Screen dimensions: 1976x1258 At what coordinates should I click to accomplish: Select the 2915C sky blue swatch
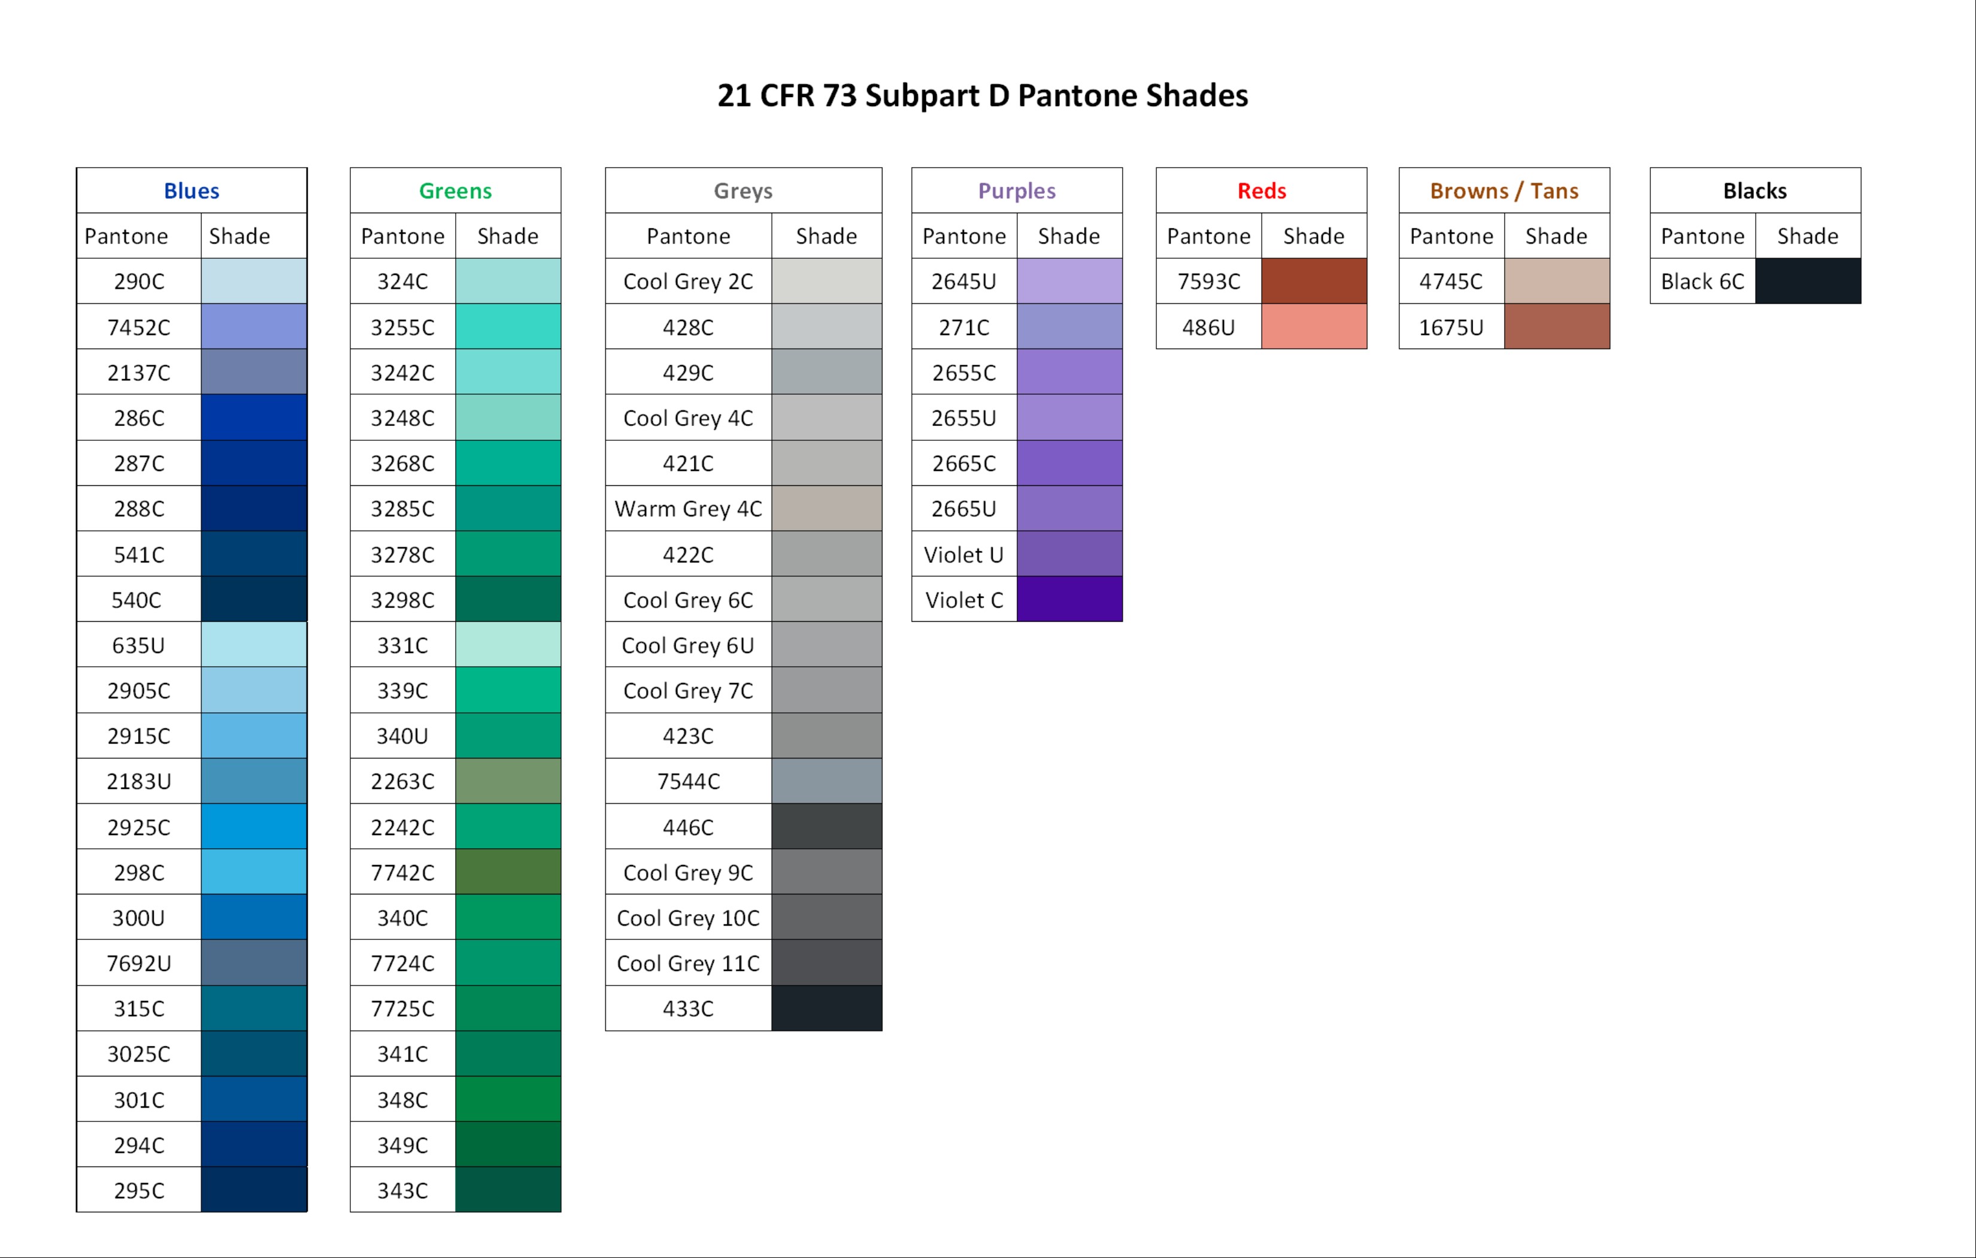pyautogui.click(x=253, y=736)
